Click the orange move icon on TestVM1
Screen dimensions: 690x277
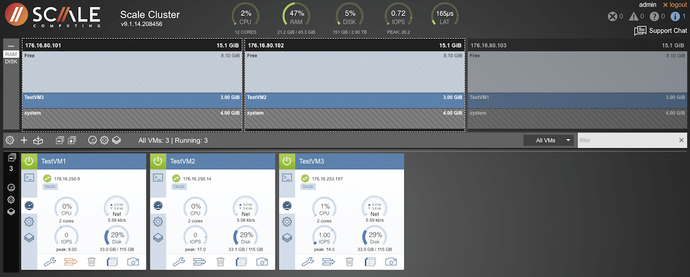(x=70, y=262)
